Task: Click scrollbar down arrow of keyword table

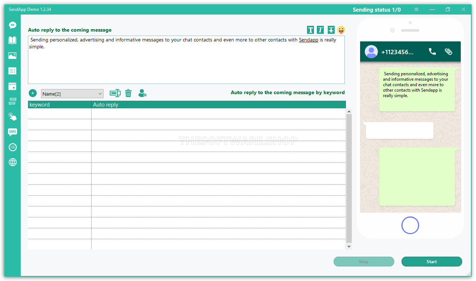Action: pyautogui.click(x=349, y=246)
